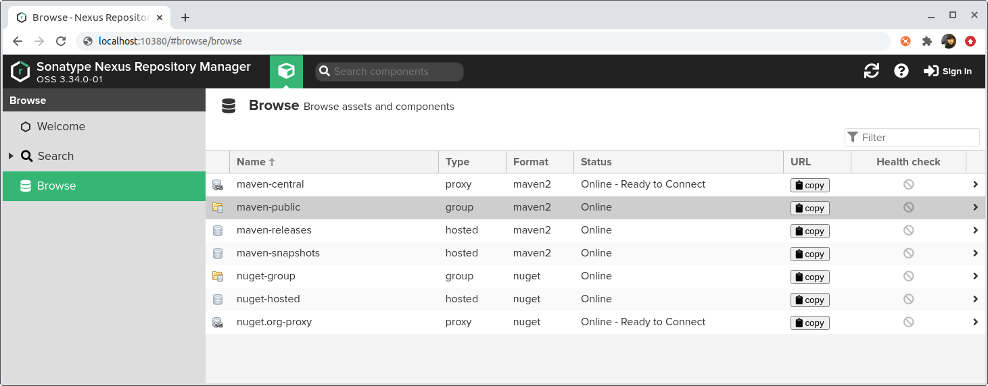Click health check icon for nuget-group

point(908,276)
